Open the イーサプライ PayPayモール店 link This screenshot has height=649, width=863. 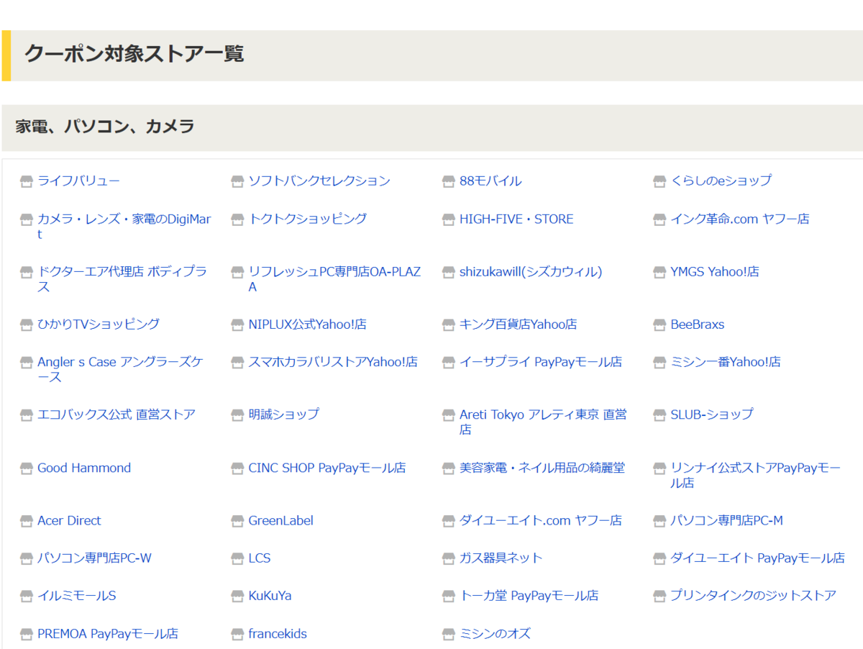coord(541,362)
